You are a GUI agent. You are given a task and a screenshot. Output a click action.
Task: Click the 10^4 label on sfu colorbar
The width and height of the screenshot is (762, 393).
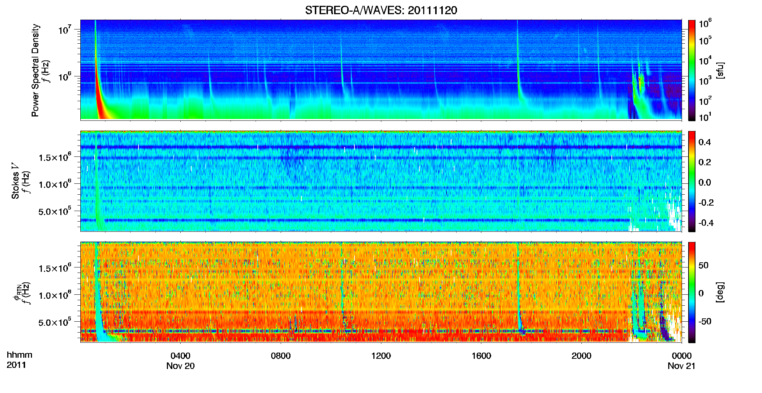pyautogui.click(x=705, y=61)
